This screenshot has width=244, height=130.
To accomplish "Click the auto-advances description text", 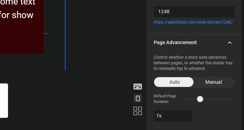I will click(193, 63).
